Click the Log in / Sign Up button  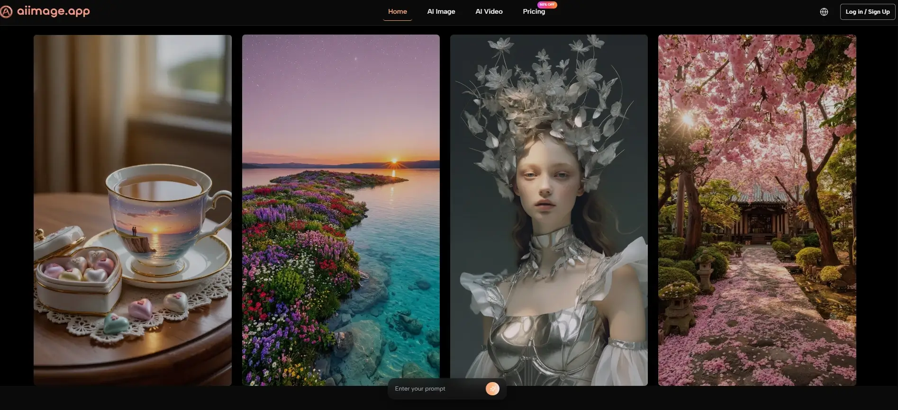[867, 12]
